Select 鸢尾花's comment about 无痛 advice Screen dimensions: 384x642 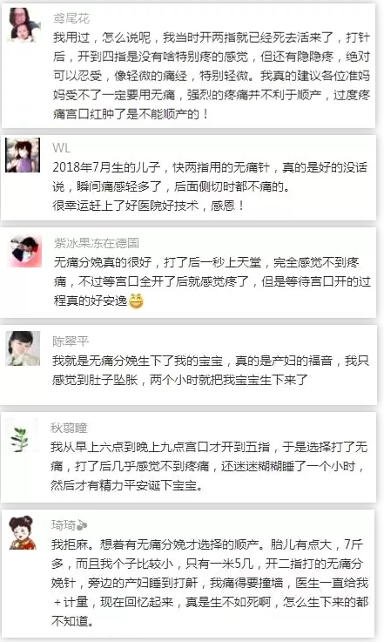(x=212, y=76)
